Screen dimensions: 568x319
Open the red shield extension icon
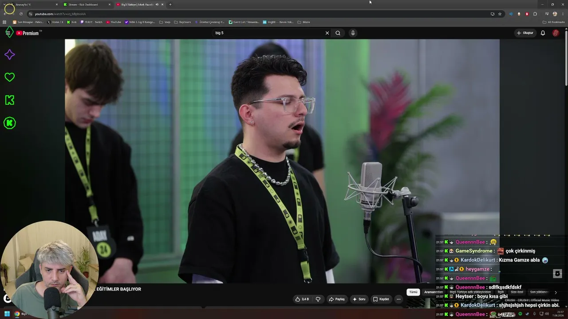tap(527, 14)
